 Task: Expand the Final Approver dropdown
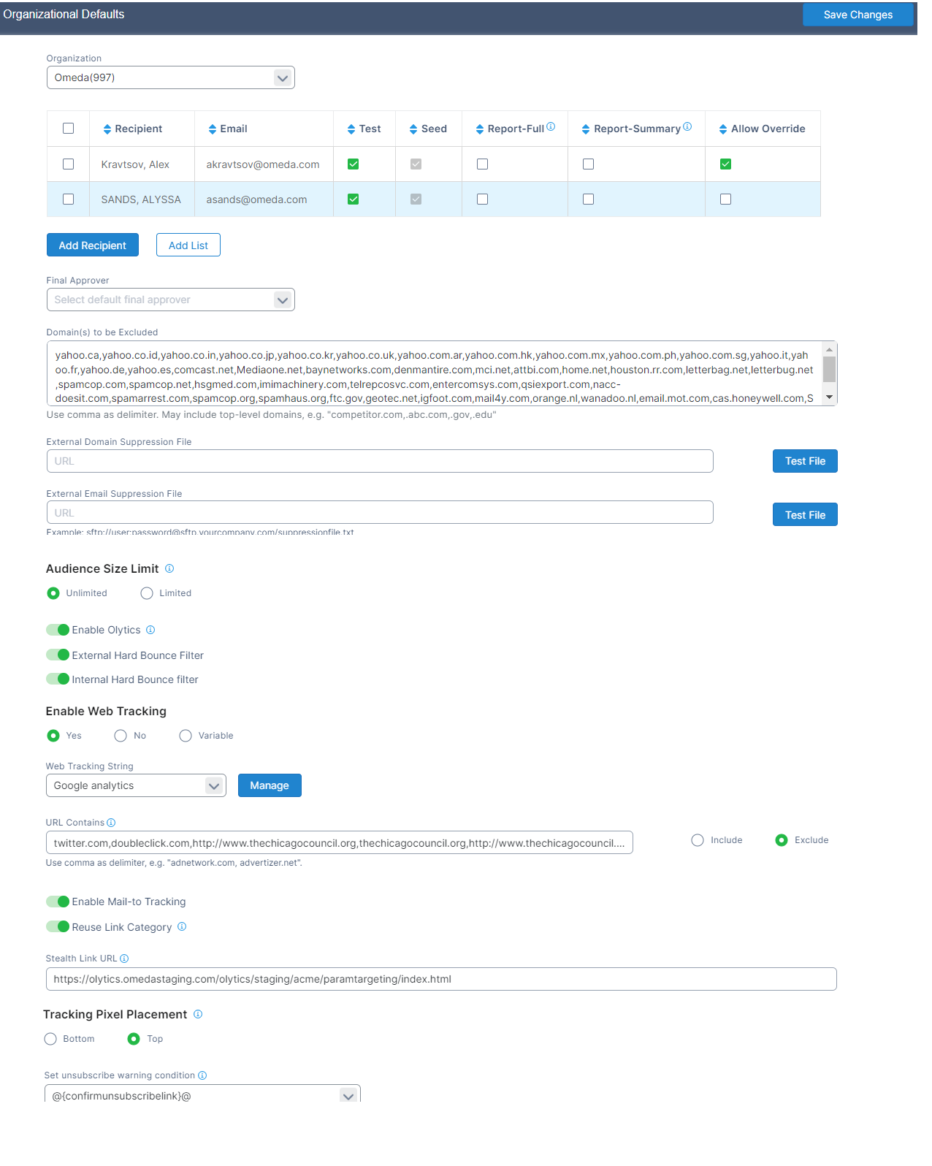(x=170, y=300)
